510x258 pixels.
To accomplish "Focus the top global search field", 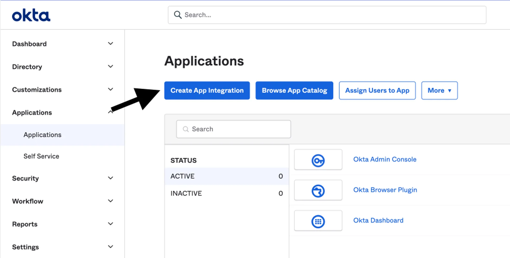I will [x=327, y=15].
